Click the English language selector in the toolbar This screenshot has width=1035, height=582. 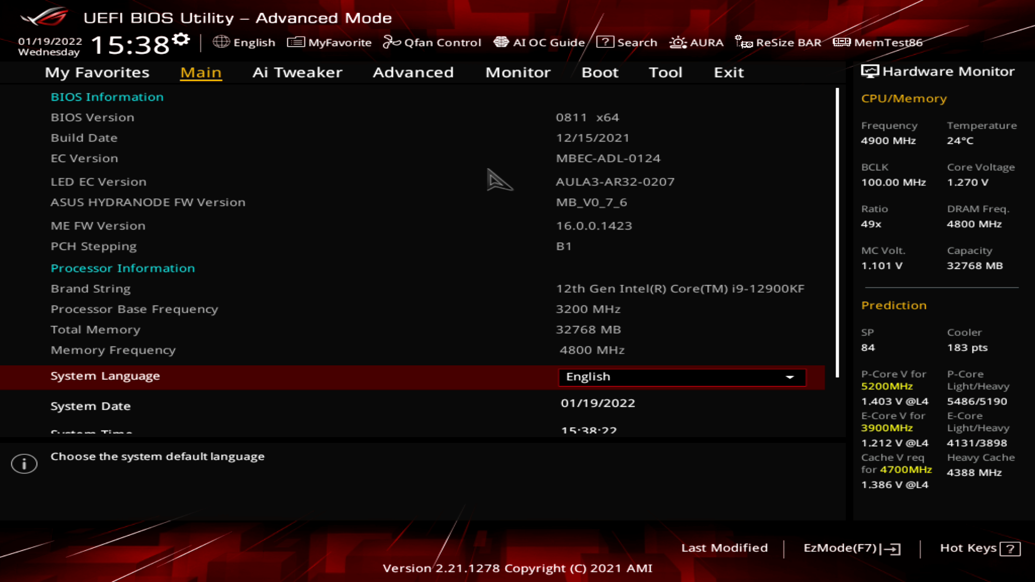point(245,43)
